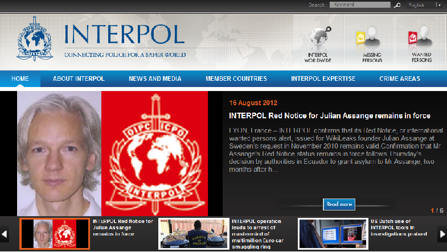The height and width of the screenshot is (252, 447).
Task: Click the search magnifier icon
Action: click(x=397, y=5)
